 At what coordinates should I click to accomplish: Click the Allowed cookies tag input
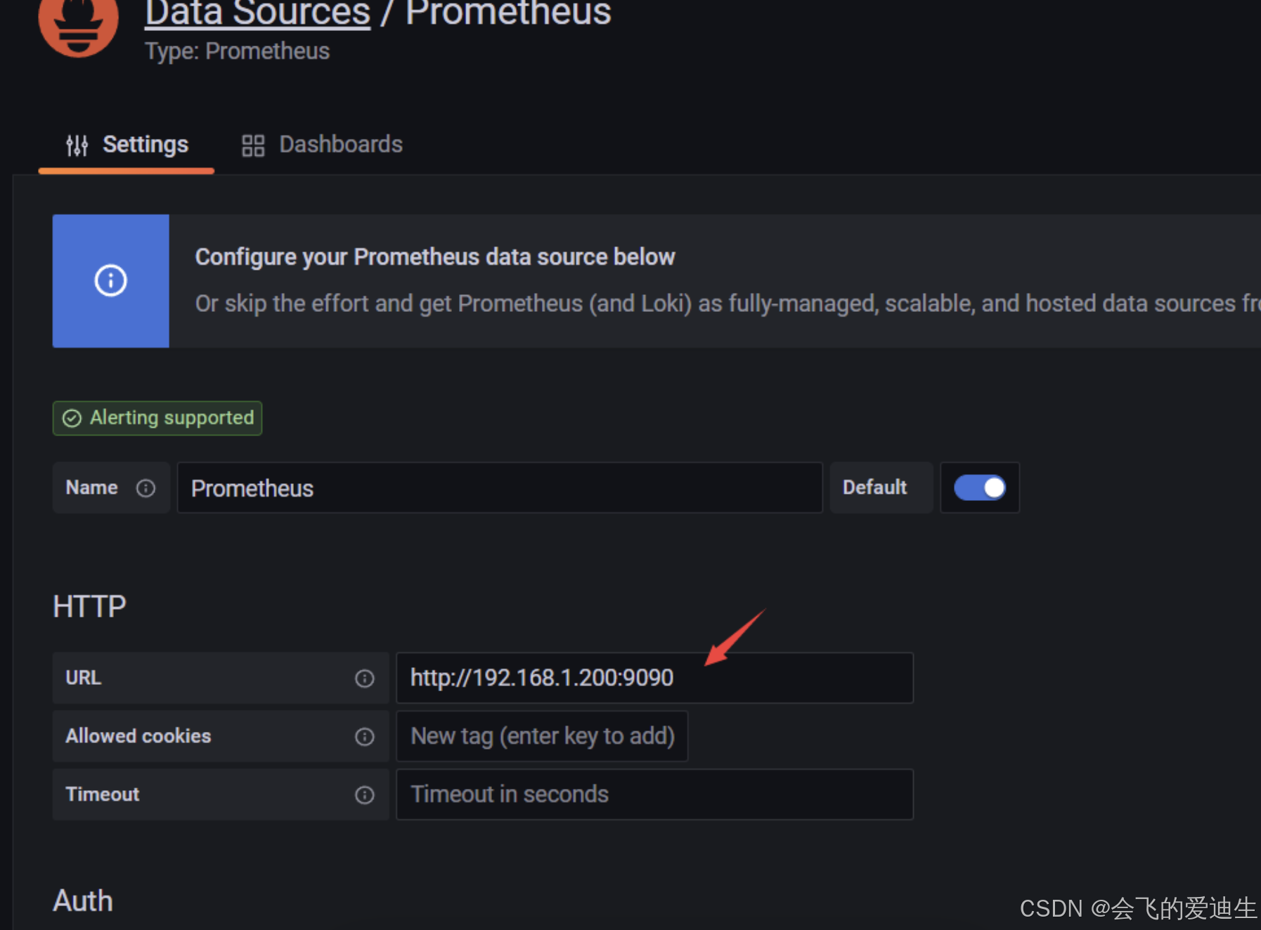coord(542,736)
